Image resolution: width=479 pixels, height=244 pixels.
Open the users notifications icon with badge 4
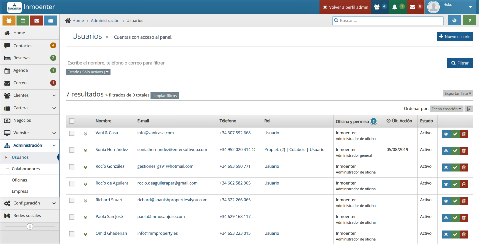(380, 7)
